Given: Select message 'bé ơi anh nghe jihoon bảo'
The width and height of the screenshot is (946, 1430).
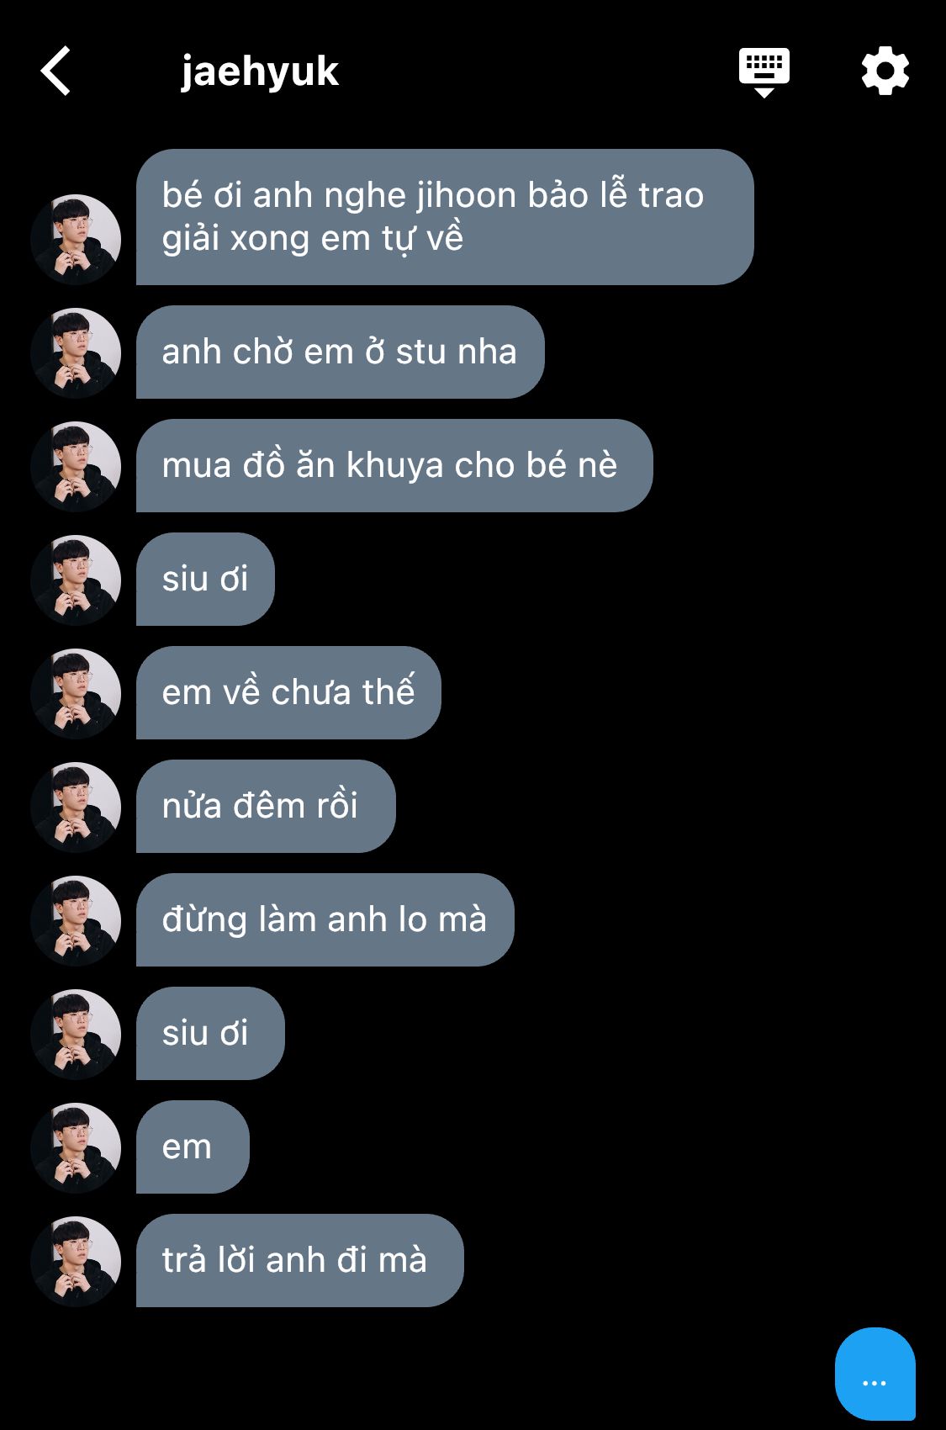Looking at the screenshot, I should (445, 217).
